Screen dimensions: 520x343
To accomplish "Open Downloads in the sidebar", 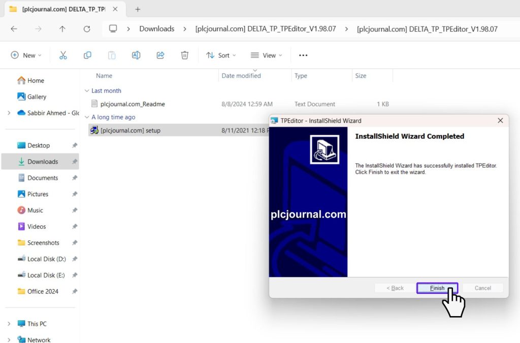I will (41, 162).
